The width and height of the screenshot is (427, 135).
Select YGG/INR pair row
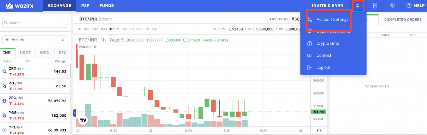point(35,115)
